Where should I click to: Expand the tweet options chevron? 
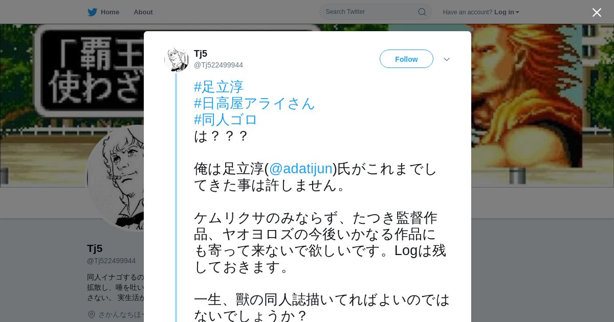coord(447,59)
